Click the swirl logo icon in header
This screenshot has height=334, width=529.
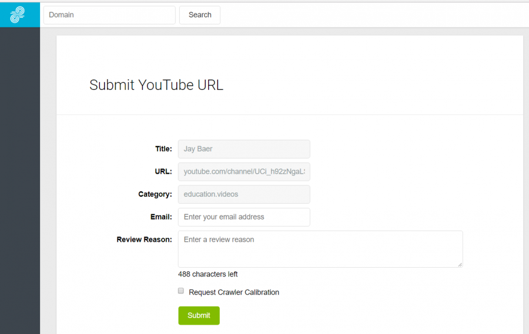(17, 15)
